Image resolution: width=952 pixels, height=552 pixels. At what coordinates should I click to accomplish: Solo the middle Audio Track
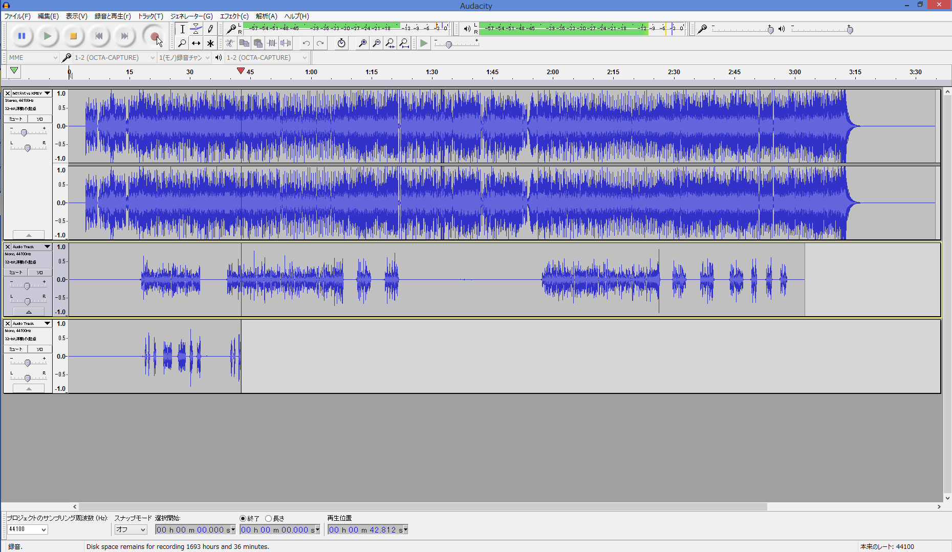[x=39, y=272]
